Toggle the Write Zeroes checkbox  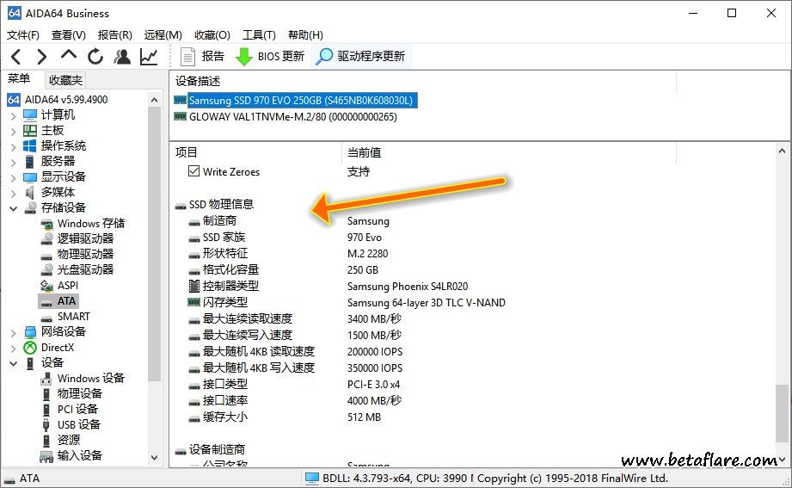coord(193,172)
